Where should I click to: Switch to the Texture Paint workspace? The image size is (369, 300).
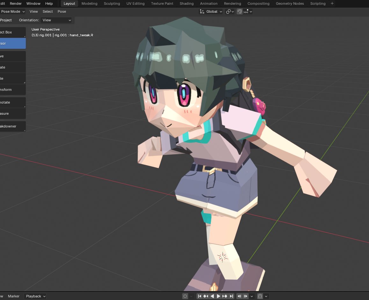(x=162, y=4)
